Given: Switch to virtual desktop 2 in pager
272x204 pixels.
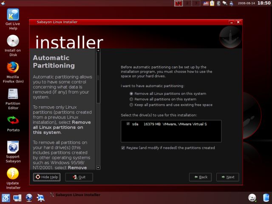Looking at the screenshot, I should click(187, 3).
